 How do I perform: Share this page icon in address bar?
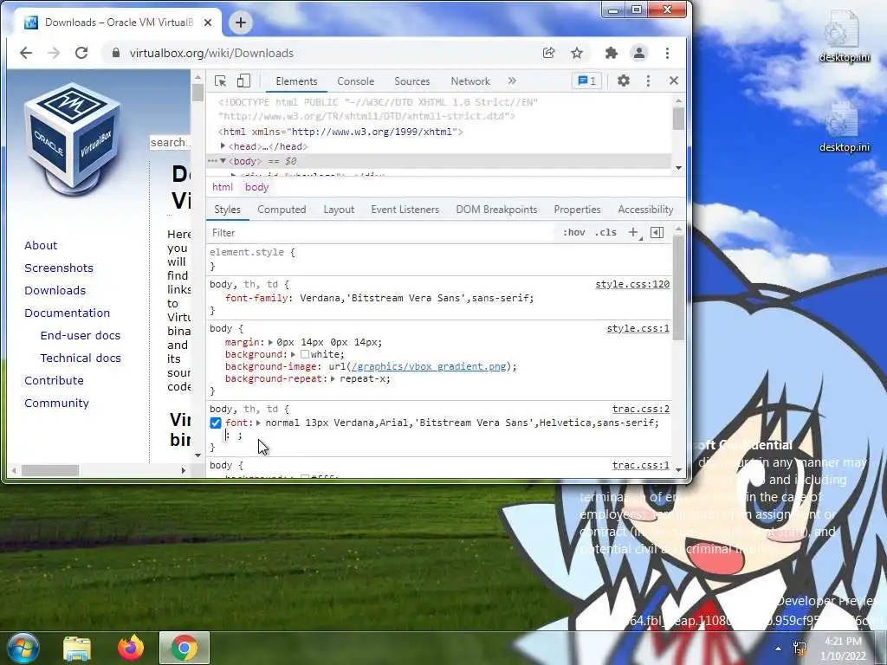click(x=548, y=53)
